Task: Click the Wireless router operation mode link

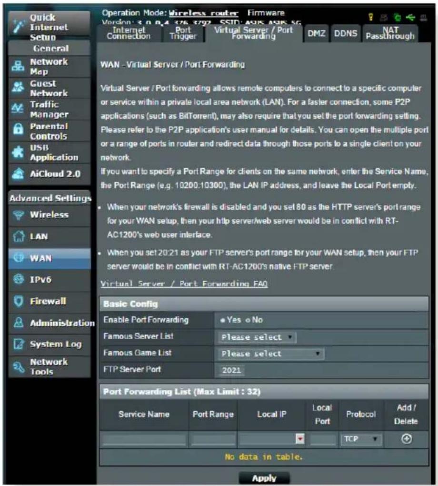Action: coord(203,13)
